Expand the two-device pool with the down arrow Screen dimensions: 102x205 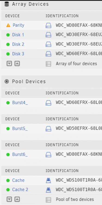(x=9, y=199)
